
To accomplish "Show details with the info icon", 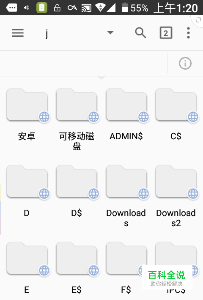I will 185,63.
